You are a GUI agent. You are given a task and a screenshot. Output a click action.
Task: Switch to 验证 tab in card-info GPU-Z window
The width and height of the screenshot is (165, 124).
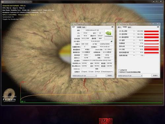(x=84, y=27)
